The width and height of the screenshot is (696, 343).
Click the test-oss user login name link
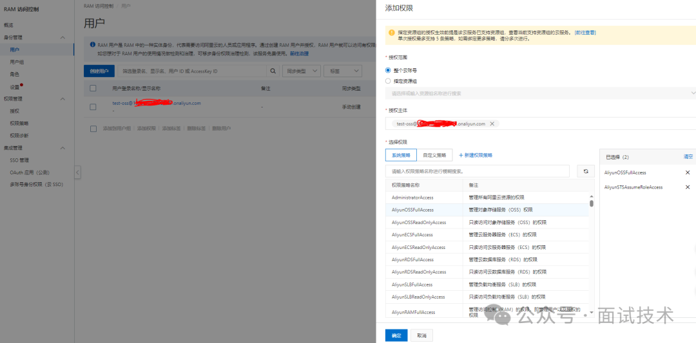(157, 103)
